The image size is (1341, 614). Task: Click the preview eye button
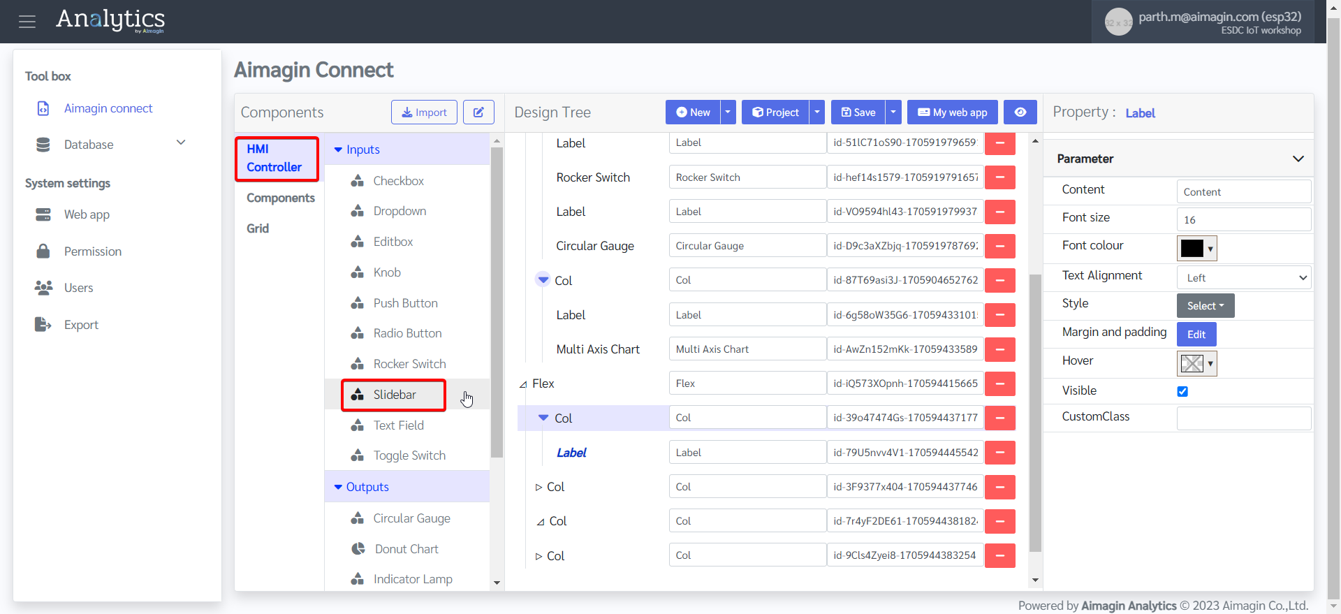coord(1020,112)
